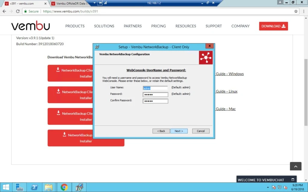308x192 pixels.
Task: Open the Server Manager taskbar icon
Action: tap(20, 187)
